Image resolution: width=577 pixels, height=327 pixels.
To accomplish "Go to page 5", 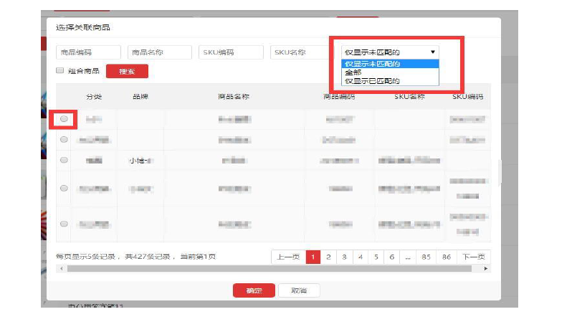I will [x=376, y=257].
